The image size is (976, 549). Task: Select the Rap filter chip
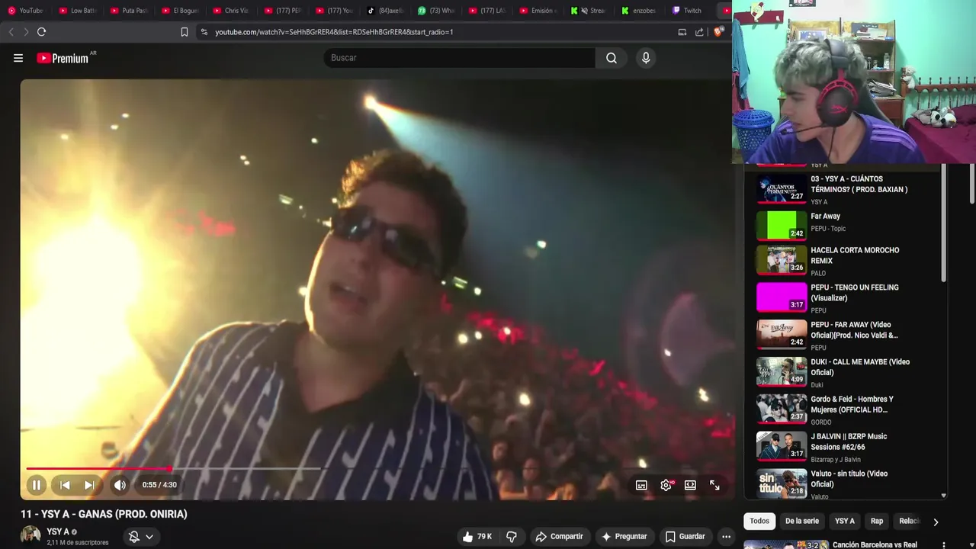point(877,521)
